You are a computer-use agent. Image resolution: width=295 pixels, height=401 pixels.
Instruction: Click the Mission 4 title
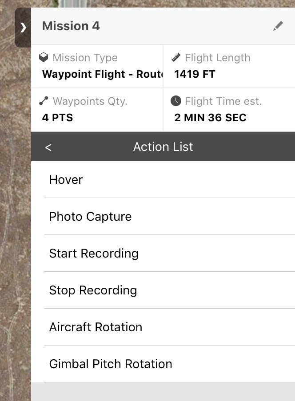pyautogui.click(x=71, y=26)
